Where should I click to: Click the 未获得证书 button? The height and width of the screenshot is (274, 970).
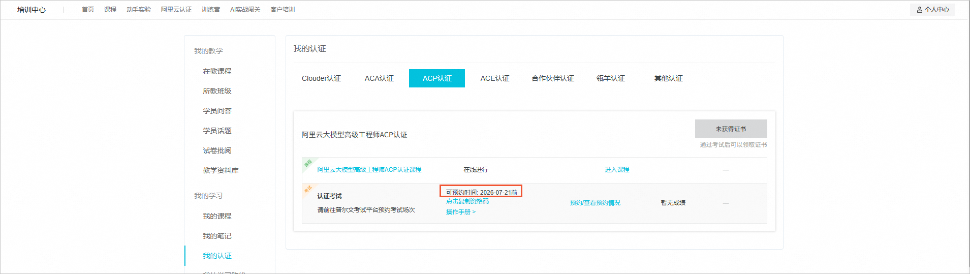[731, 129]
